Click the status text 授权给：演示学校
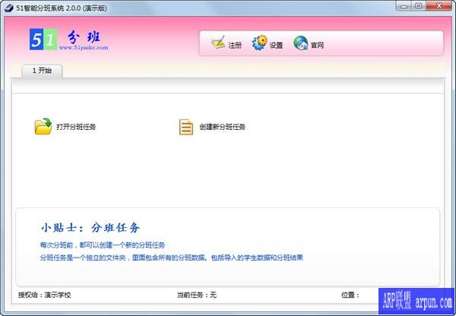This screenshot has width=456, height=316. (x=45, y=295)
